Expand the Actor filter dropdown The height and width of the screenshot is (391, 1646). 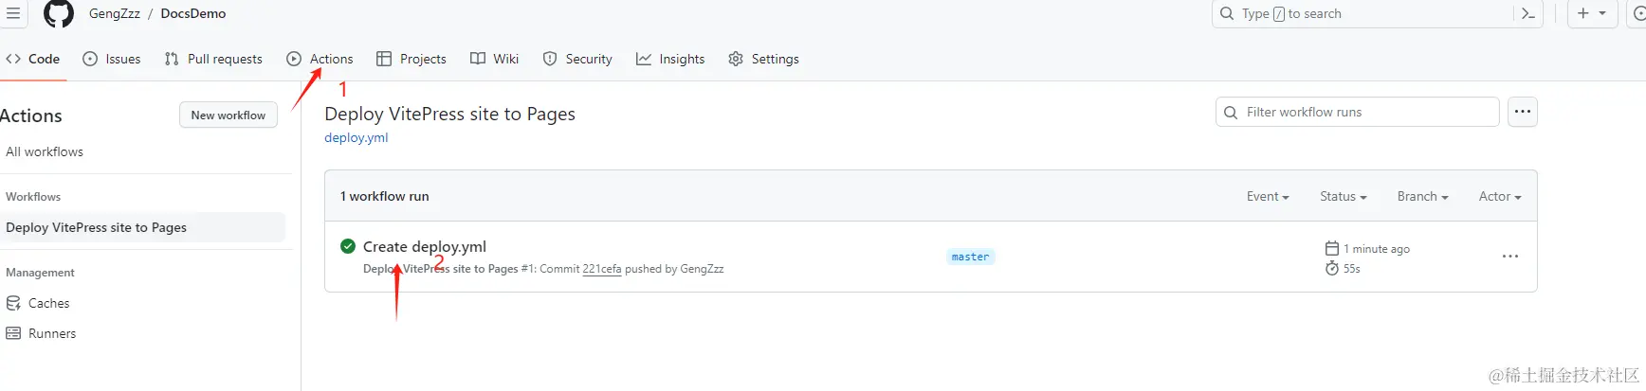click(x=1500, y=196)
